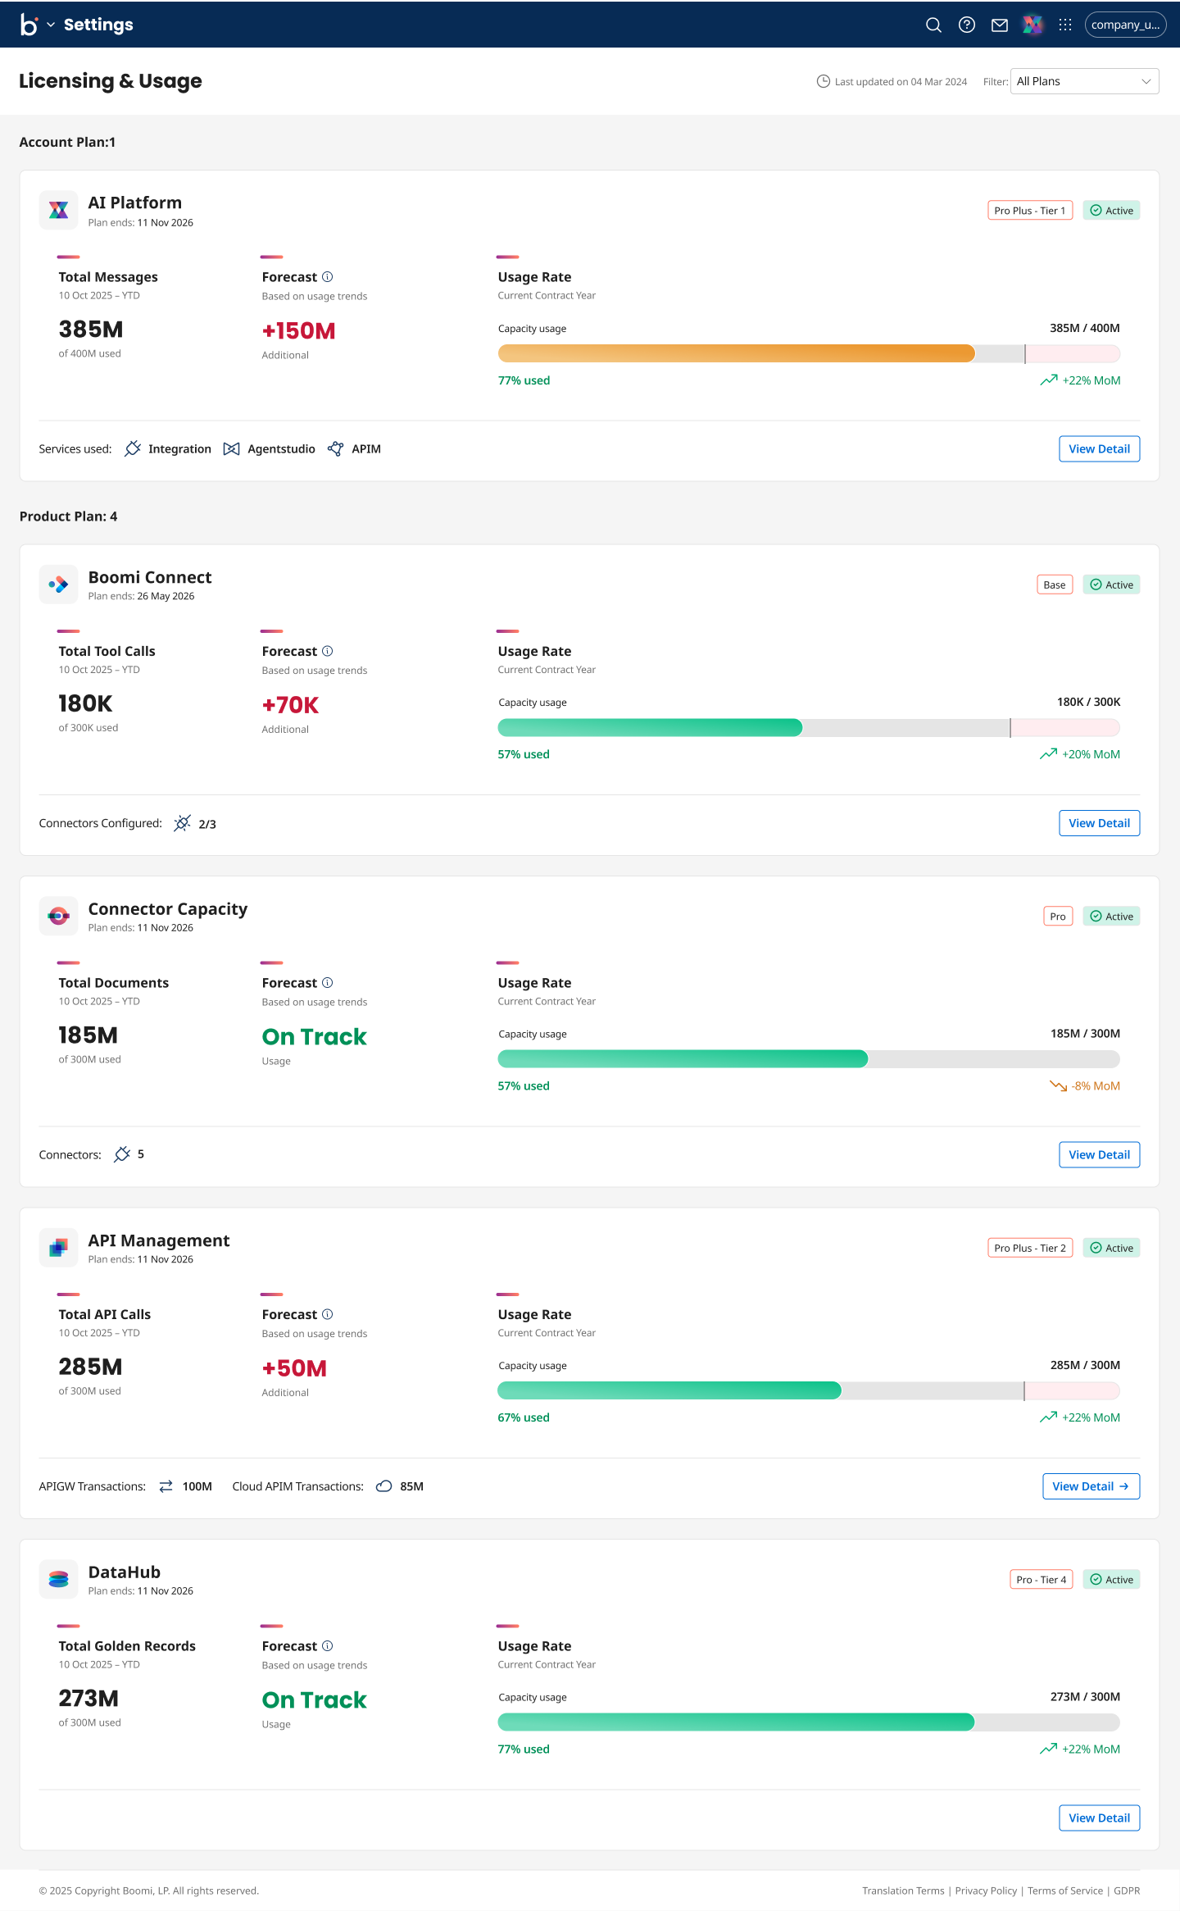Click the clock icon beside Last updated
Screen dimensions: 1180x1911
coord(824,81)
